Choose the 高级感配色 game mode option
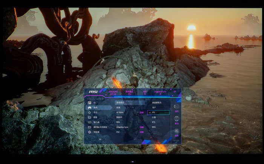 click(x=157, y=103)
